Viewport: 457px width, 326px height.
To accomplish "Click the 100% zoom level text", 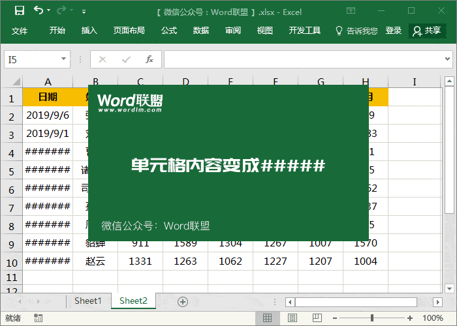I will click(x=433, y=318).
